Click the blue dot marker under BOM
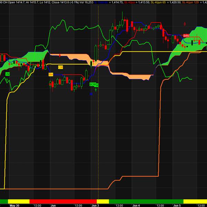 91,94
